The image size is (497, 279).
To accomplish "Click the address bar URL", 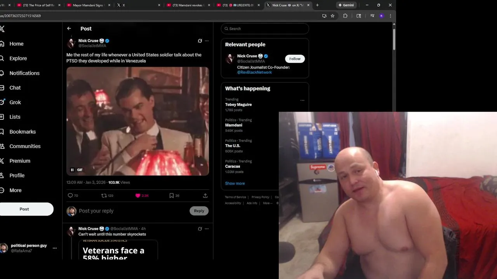I will point(20,16).
